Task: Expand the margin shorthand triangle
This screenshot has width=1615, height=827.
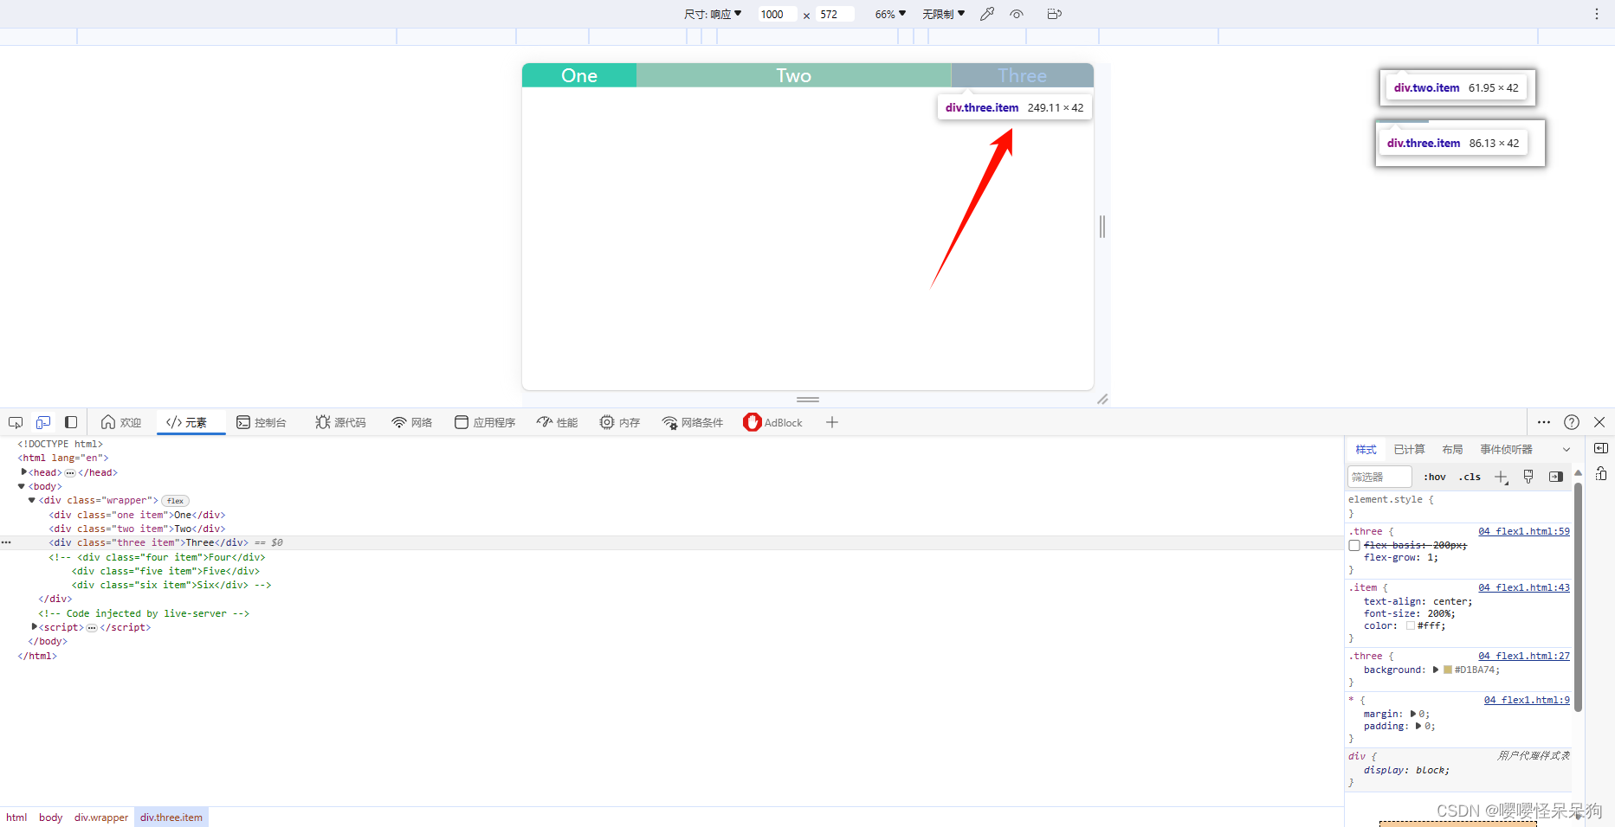Action: tap(1413, 714)
